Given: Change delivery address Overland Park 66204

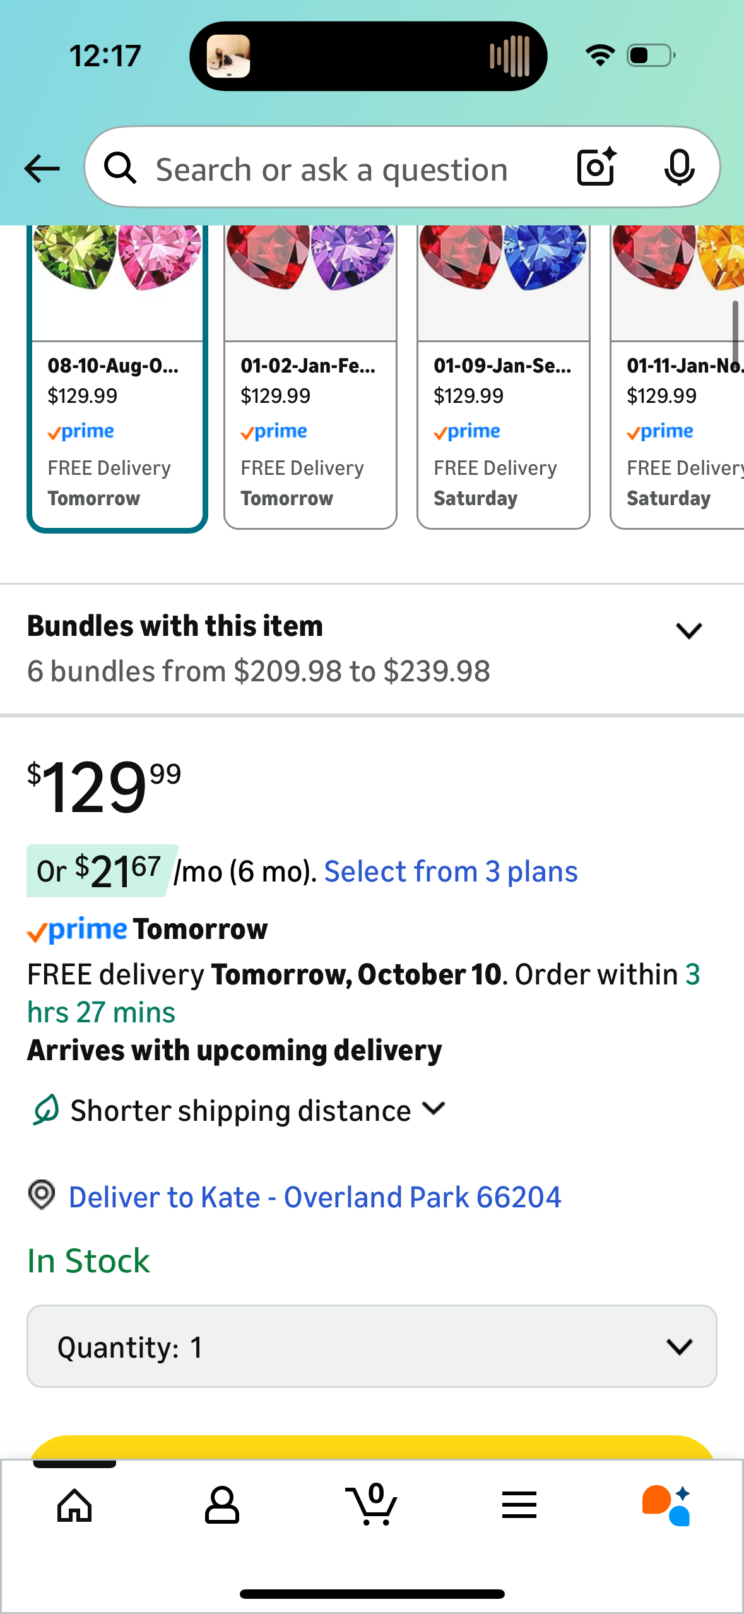Looking at the screenshot, I should pos(315,1197).
